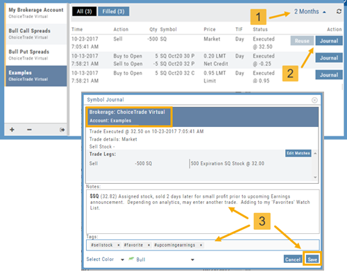Remove the #sellstock tag
The height and width of the screenshot is (272, 347).
[x=119, y=245]
